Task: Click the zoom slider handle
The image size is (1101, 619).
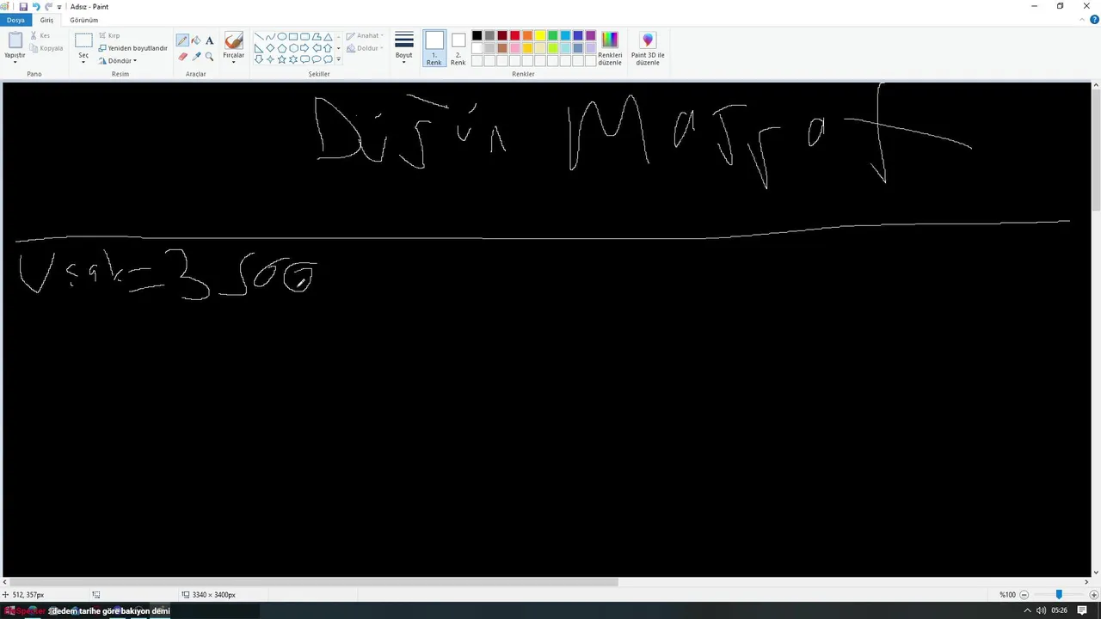Action: [1059, 595]
